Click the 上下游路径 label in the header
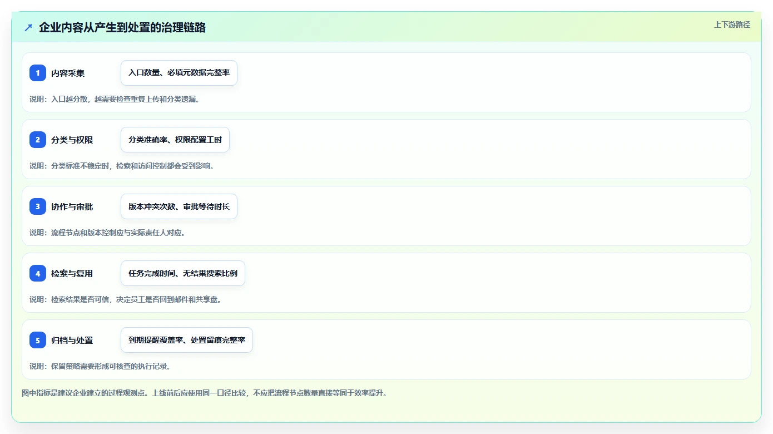The height and width of the screenshot is (434, 773). [732, 24]
